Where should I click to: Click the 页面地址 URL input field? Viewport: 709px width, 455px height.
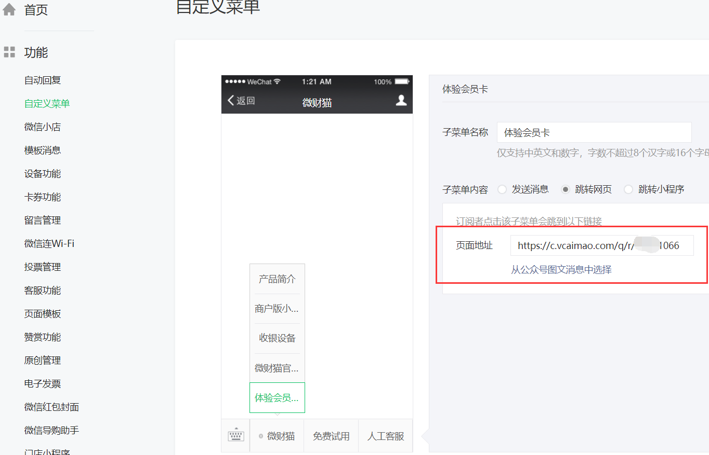click(602, 245)
